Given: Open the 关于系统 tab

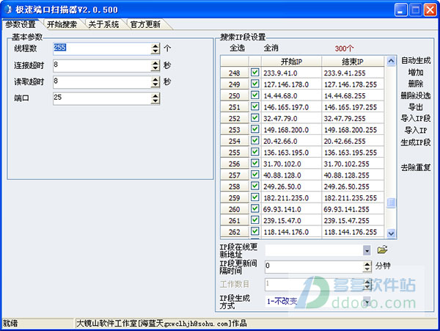Looking at the screenshot, I should [x=103, y=24].
